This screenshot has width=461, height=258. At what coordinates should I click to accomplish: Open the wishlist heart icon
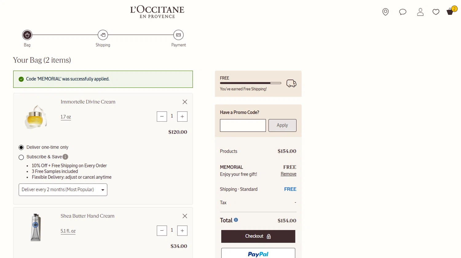(x=436, y=12)
